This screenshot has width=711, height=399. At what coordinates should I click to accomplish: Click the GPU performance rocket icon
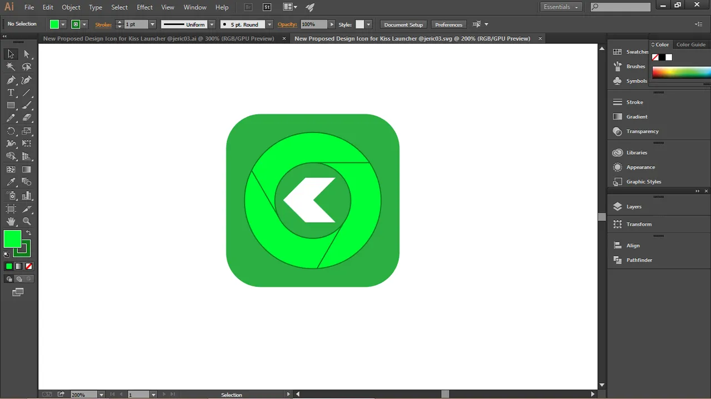click(311, 7)
